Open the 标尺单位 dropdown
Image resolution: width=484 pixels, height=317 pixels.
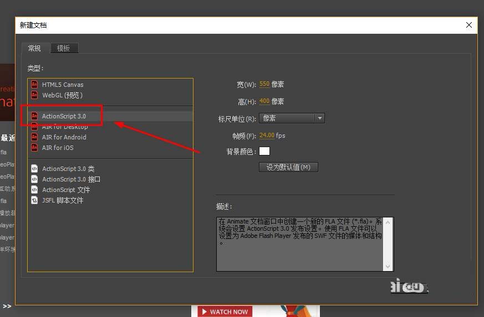click(x=292, y=118)
